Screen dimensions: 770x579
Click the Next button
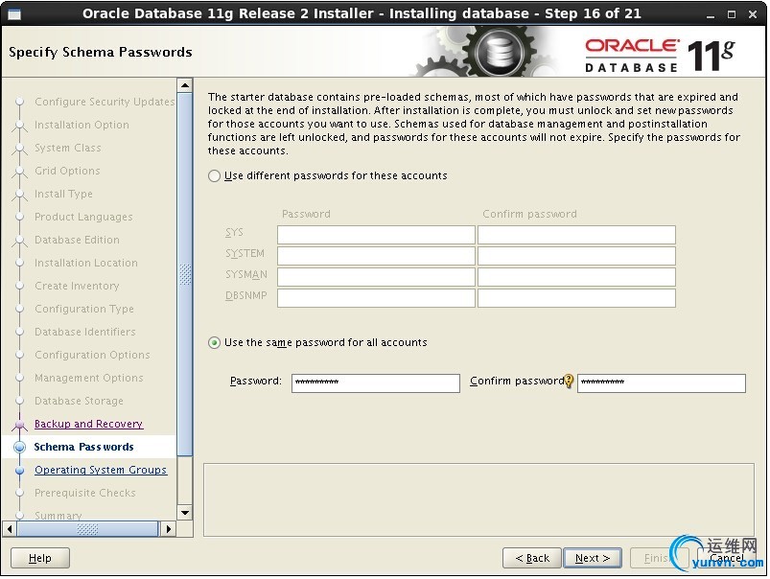click(593, 558)
